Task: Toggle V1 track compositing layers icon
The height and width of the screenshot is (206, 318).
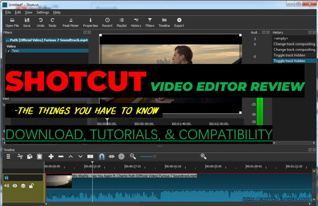Action: (23, 186)
